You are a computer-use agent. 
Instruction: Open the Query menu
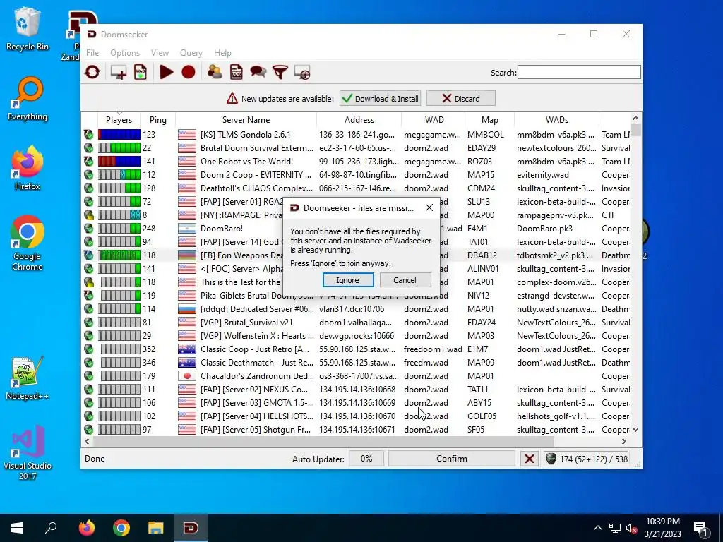click(191, 53)
